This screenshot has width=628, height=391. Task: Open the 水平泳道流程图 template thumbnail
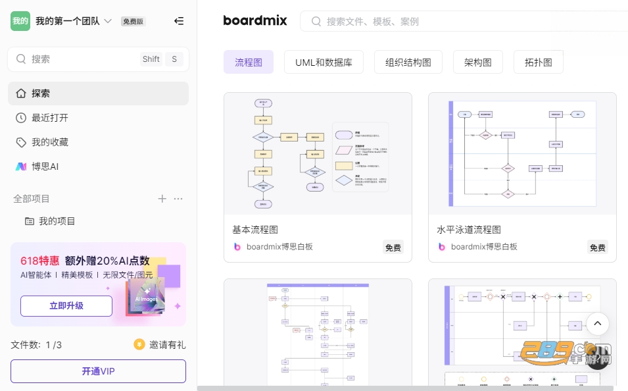pos(522,153)
